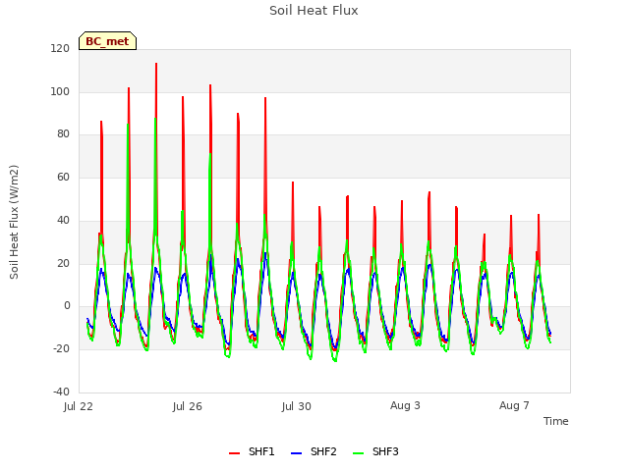
Task: Click the green SHF3 legend color marker
Action: click(358, 453)
